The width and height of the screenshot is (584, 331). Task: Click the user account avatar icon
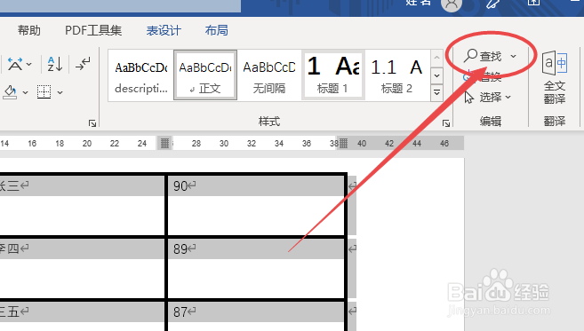coord(452,4)
